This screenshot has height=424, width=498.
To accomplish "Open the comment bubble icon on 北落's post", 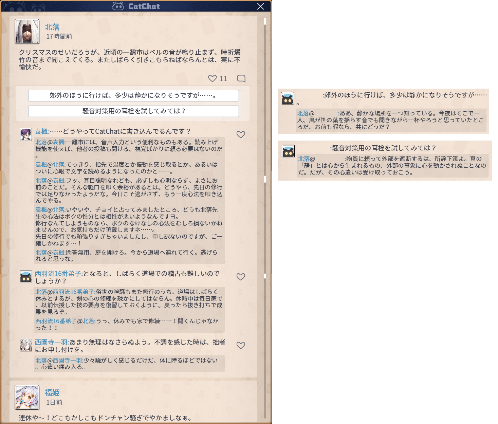I will (241, 78).
